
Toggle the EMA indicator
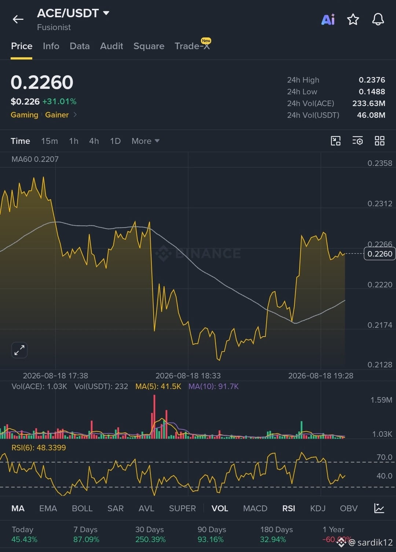48,508
